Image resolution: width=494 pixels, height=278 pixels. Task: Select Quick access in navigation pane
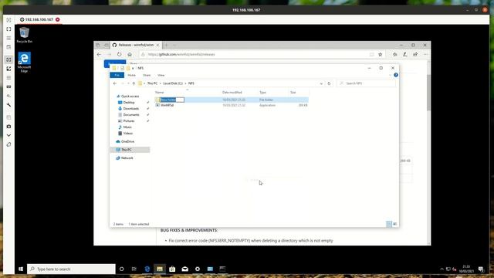[x=130, y=96]
